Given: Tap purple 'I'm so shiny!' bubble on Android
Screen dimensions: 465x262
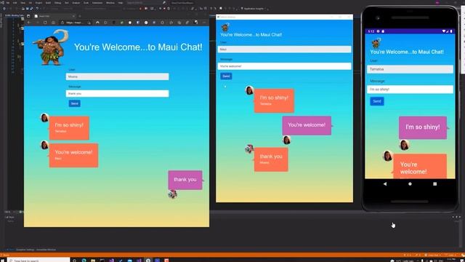Looking at the screenshot, I should pyautogui.click(x=423, y=127).
